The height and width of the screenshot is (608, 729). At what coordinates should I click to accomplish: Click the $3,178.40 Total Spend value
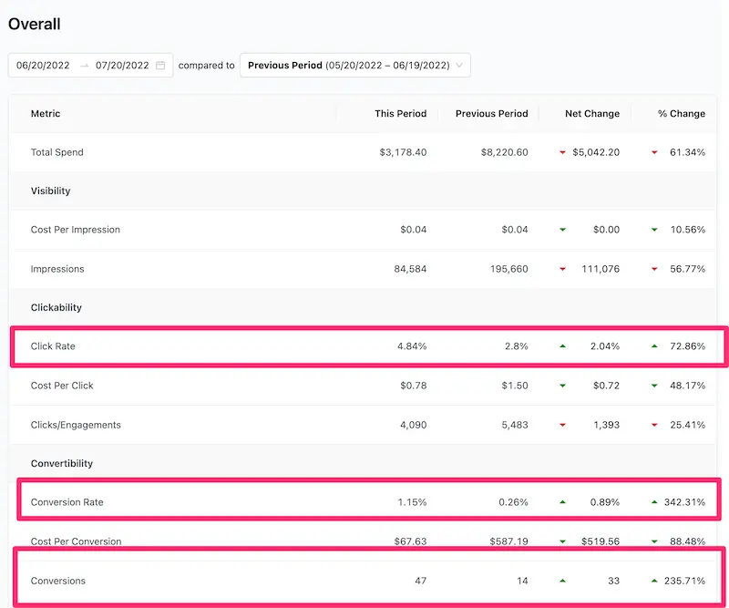tap(403, 152)
